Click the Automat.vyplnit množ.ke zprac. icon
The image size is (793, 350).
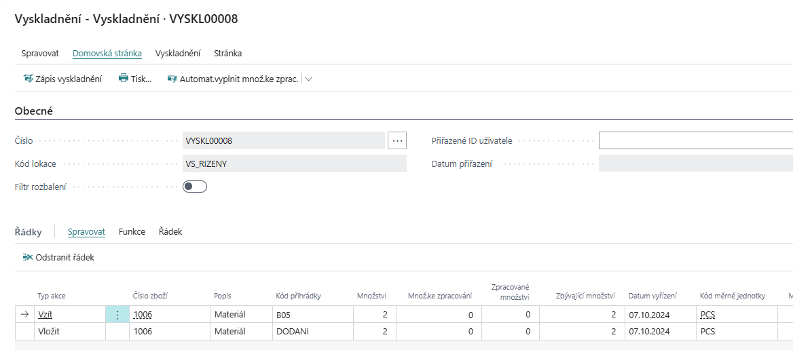point(172,79)
